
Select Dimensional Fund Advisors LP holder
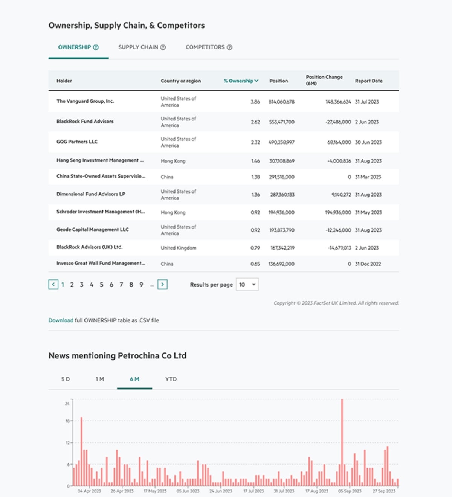point(91,194)
